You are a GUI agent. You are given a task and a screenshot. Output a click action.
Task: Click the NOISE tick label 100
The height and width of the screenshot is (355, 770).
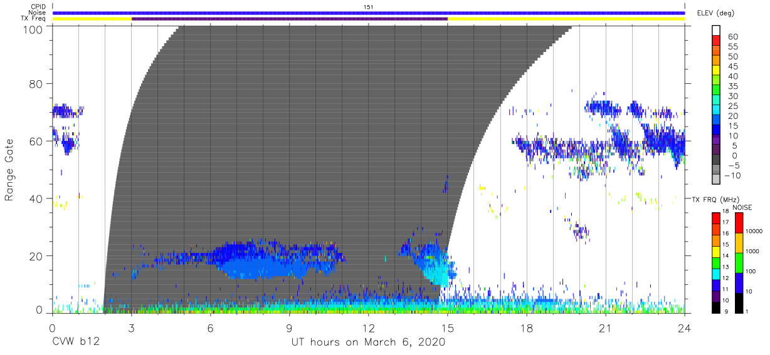pyautogui.click(x=751, y=272)
